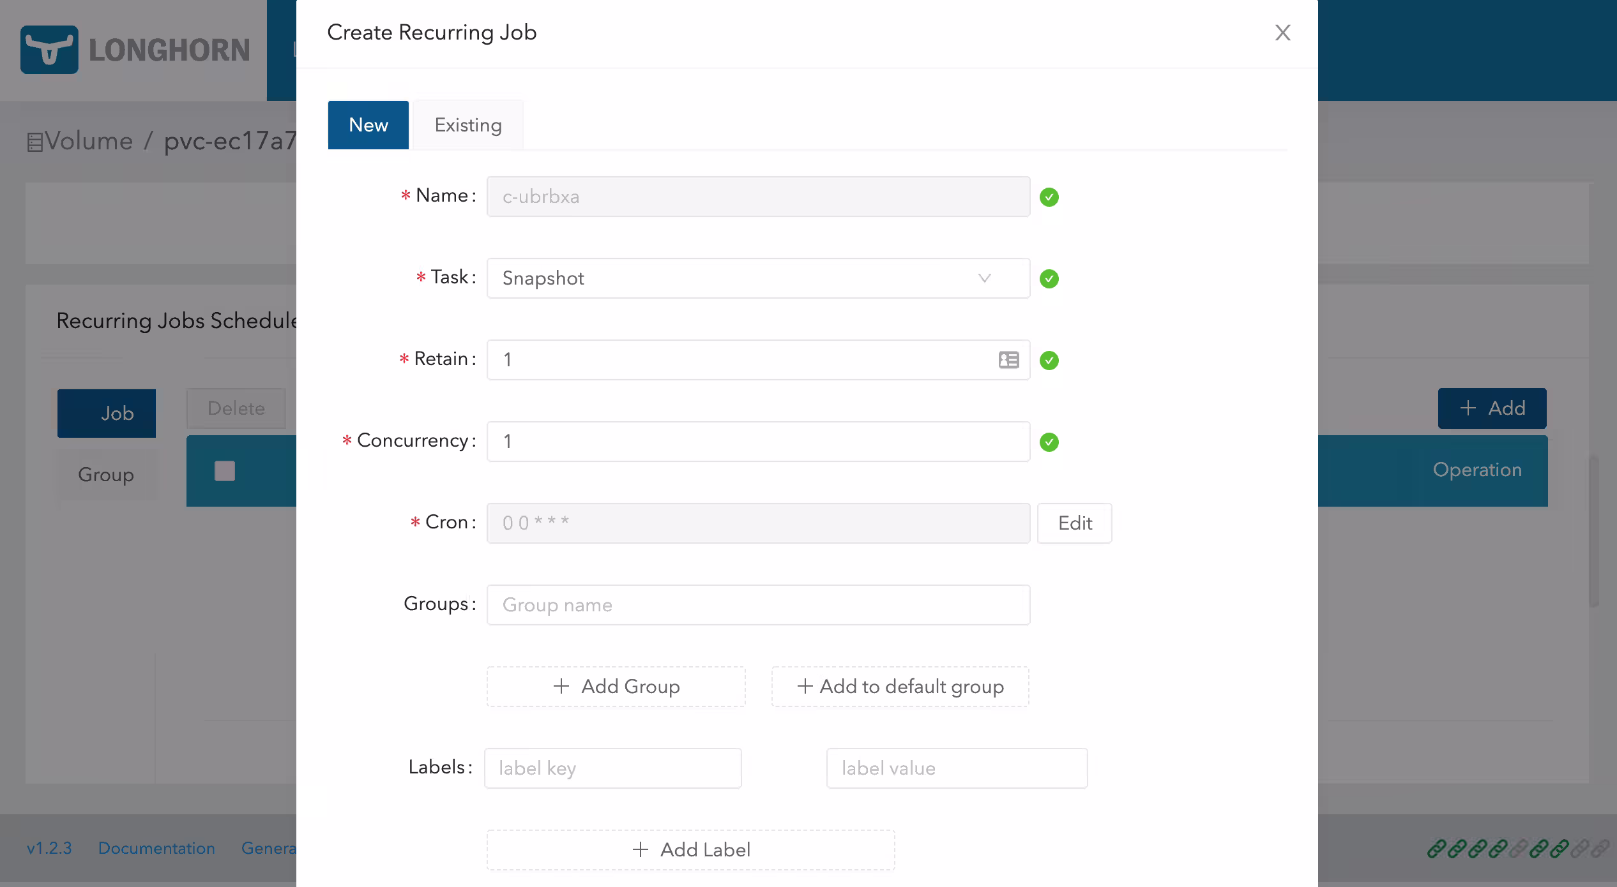Click the green checkmark beside Task
1617x887 pixels.
1049,279
